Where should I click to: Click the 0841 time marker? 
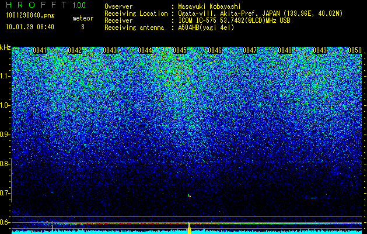click(40, 50)
